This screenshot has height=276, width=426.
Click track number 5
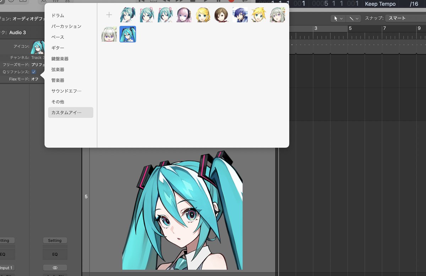(x=86, y=196)
